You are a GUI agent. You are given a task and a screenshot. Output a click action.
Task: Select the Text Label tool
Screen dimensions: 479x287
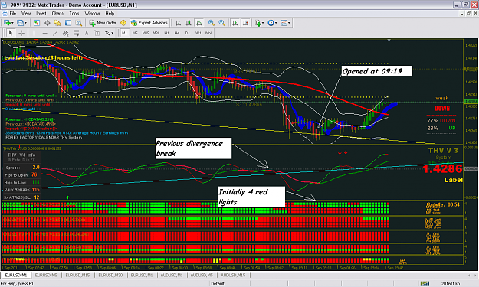97,33
